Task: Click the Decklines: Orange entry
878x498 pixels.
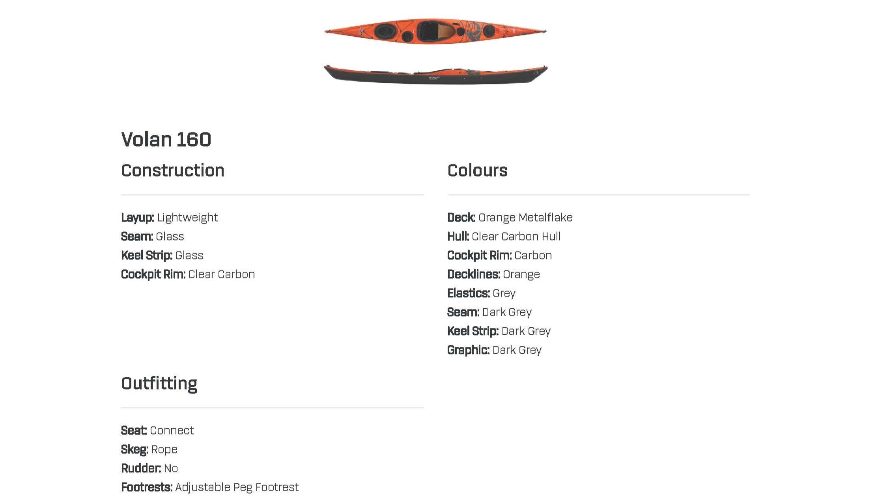Action: (x=493, y=274)
